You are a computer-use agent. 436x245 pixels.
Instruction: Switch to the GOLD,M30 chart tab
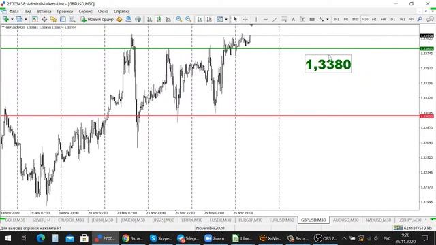[14, 220]
